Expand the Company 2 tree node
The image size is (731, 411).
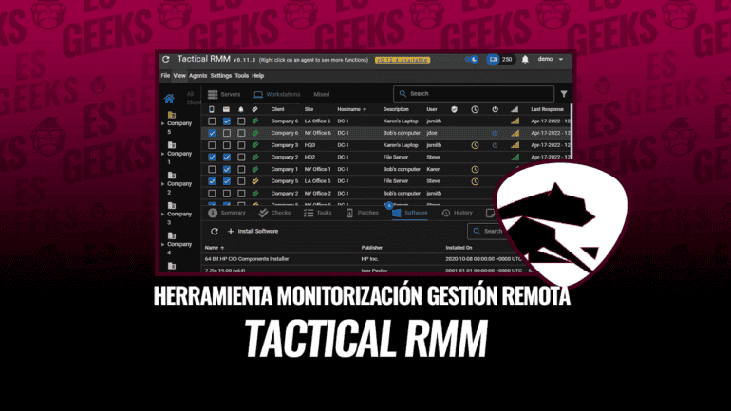(x=162, y=184)
